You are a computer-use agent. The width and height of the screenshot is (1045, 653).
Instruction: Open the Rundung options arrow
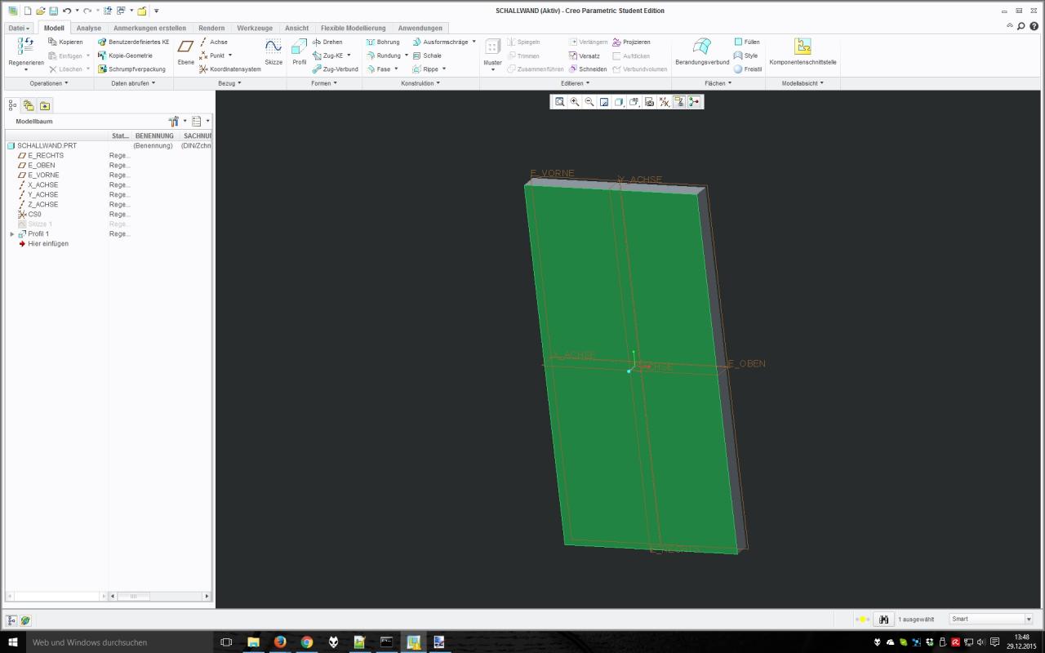pyautogui.click(x=407, y=56)
